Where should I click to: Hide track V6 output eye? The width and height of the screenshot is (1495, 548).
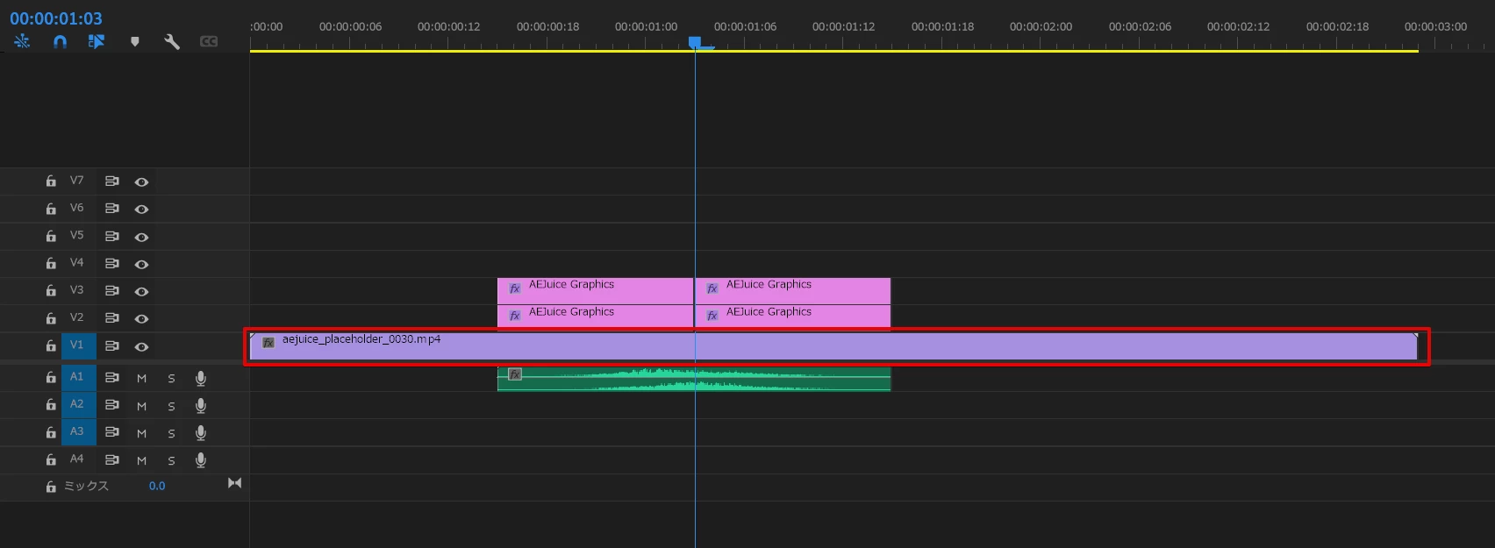(141, 210)
